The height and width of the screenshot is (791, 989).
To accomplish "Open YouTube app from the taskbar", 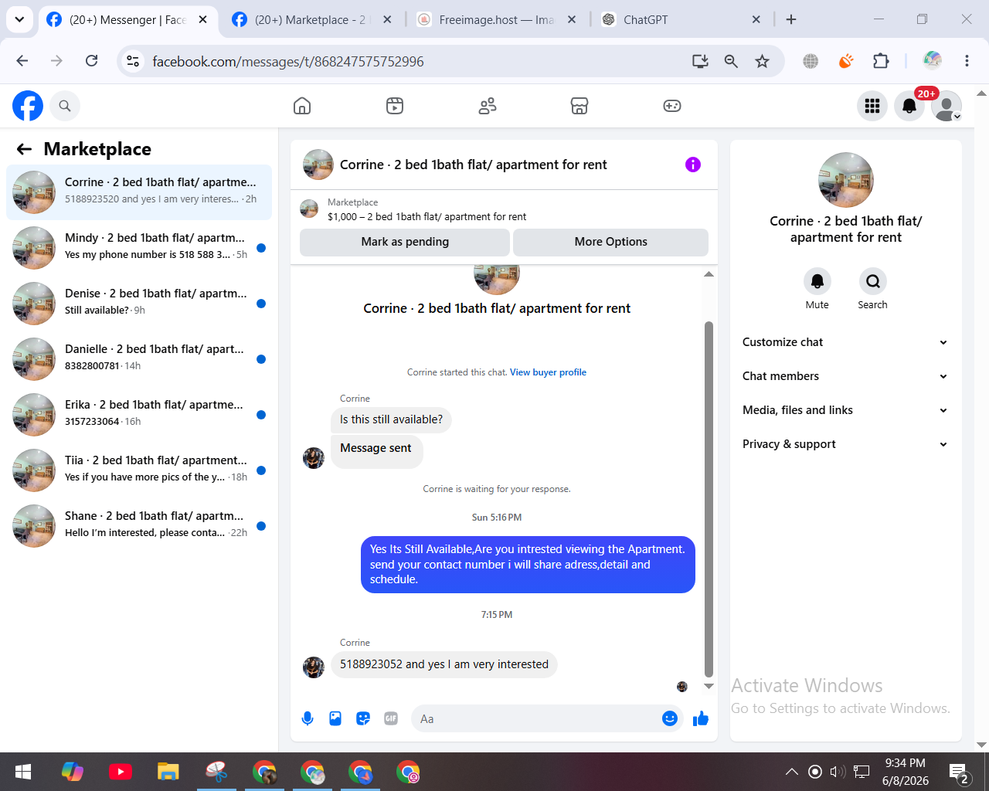I will click(121, 772).
